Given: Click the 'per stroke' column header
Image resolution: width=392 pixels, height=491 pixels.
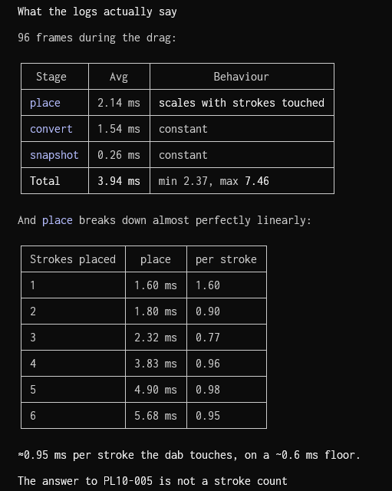Looking at the screenshot, I should pos(226,259).
